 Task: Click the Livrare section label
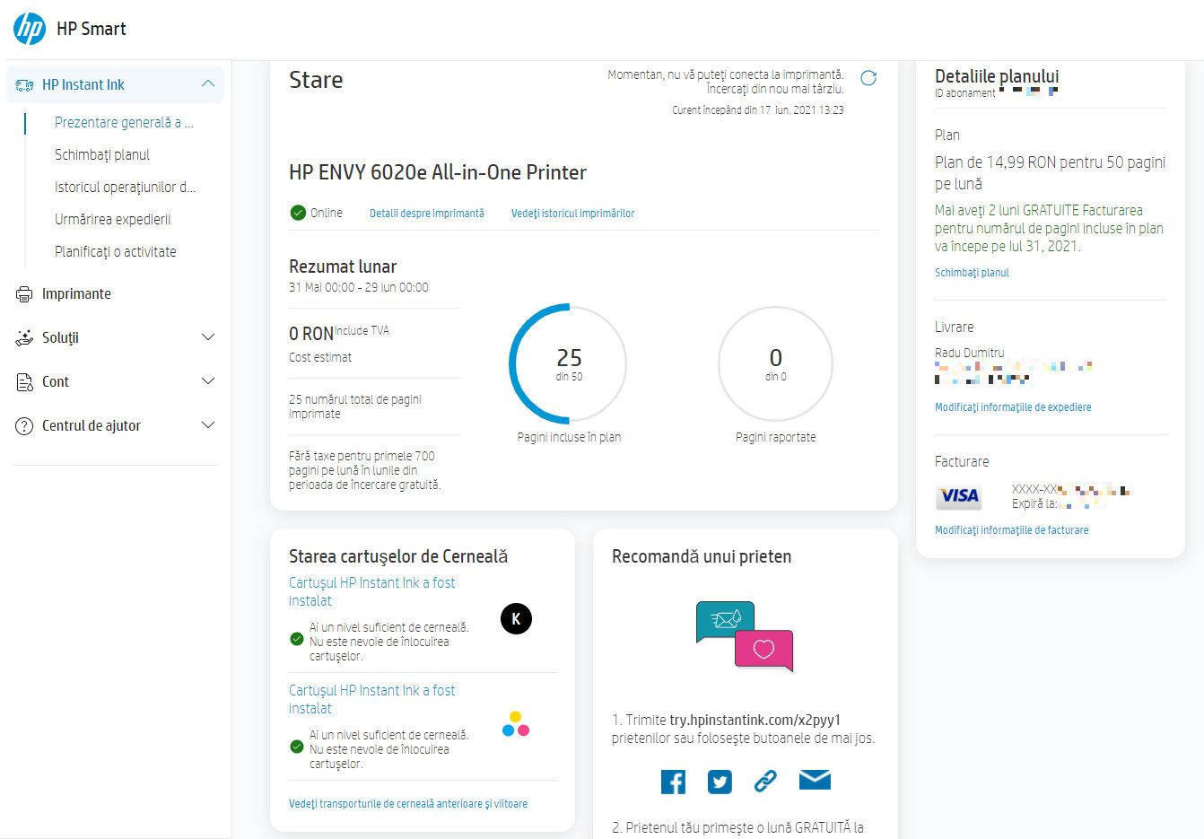point(954,328)
